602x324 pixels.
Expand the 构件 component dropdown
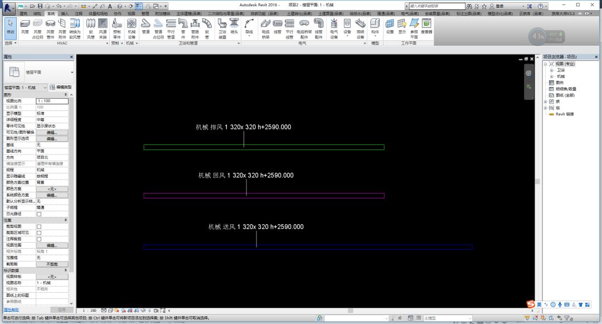pos(375,36)
